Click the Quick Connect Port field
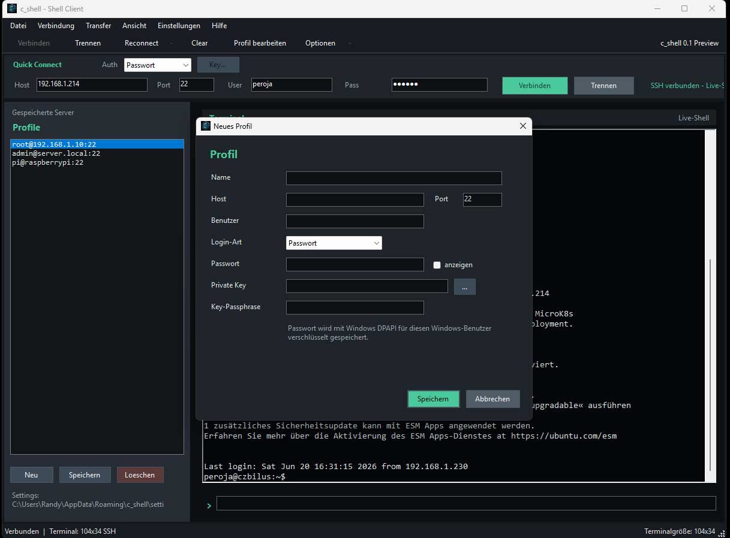Image resolution: width=730 pixels, height=538 pixels. coord(197,84)
